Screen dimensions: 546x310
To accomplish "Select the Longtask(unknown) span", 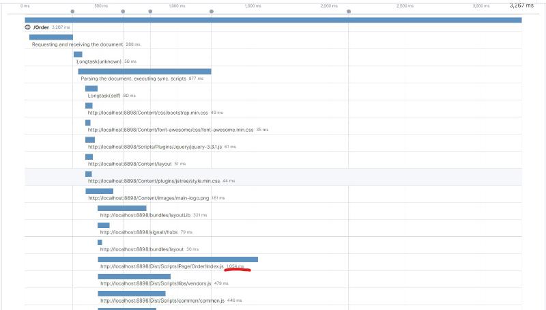I will 98,61.
